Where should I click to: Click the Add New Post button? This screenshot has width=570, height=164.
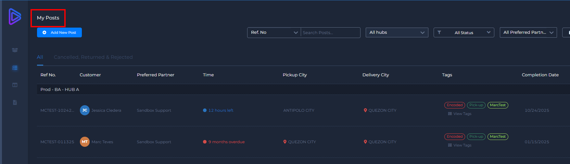click(x=59, y=32)
